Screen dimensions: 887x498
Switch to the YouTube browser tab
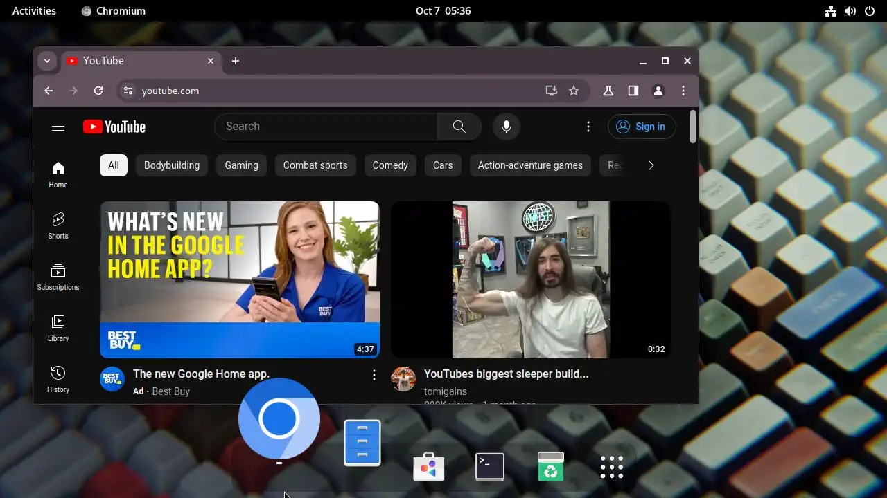click(x=141, y=61)
